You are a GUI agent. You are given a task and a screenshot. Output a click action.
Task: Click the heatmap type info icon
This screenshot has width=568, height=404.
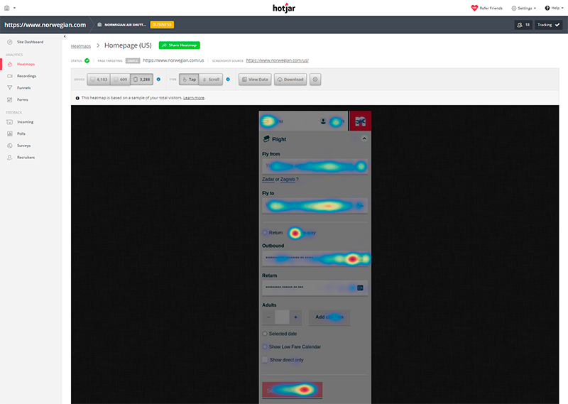227,80
